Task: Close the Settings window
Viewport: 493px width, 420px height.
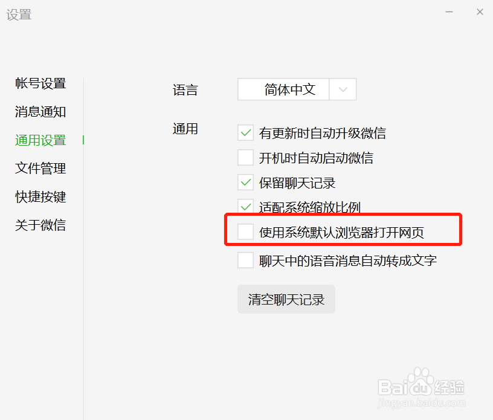Action: click(x=480, y=11)
